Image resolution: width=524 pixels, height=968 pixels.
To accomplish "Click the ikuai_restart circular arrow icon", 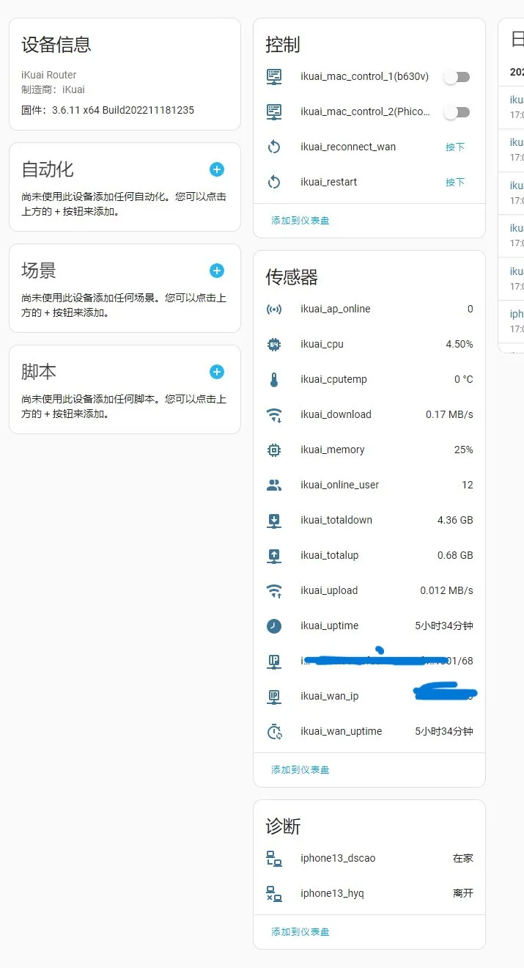I will tap(274, 182).
